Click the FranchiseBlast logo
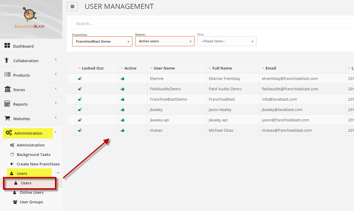The width and height of the screenshot is (354, 211). click(x=30, y=18)
